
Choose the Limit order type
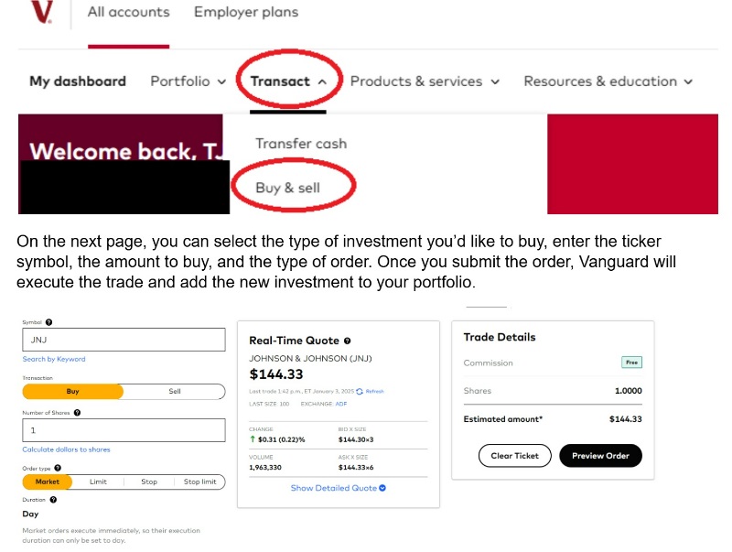(x=98, y=482)
